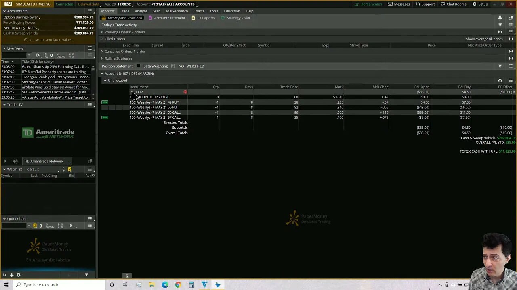Click the yellow Watchlist link color 2
This screenshot has width=517, height=290.
point(69,169)
